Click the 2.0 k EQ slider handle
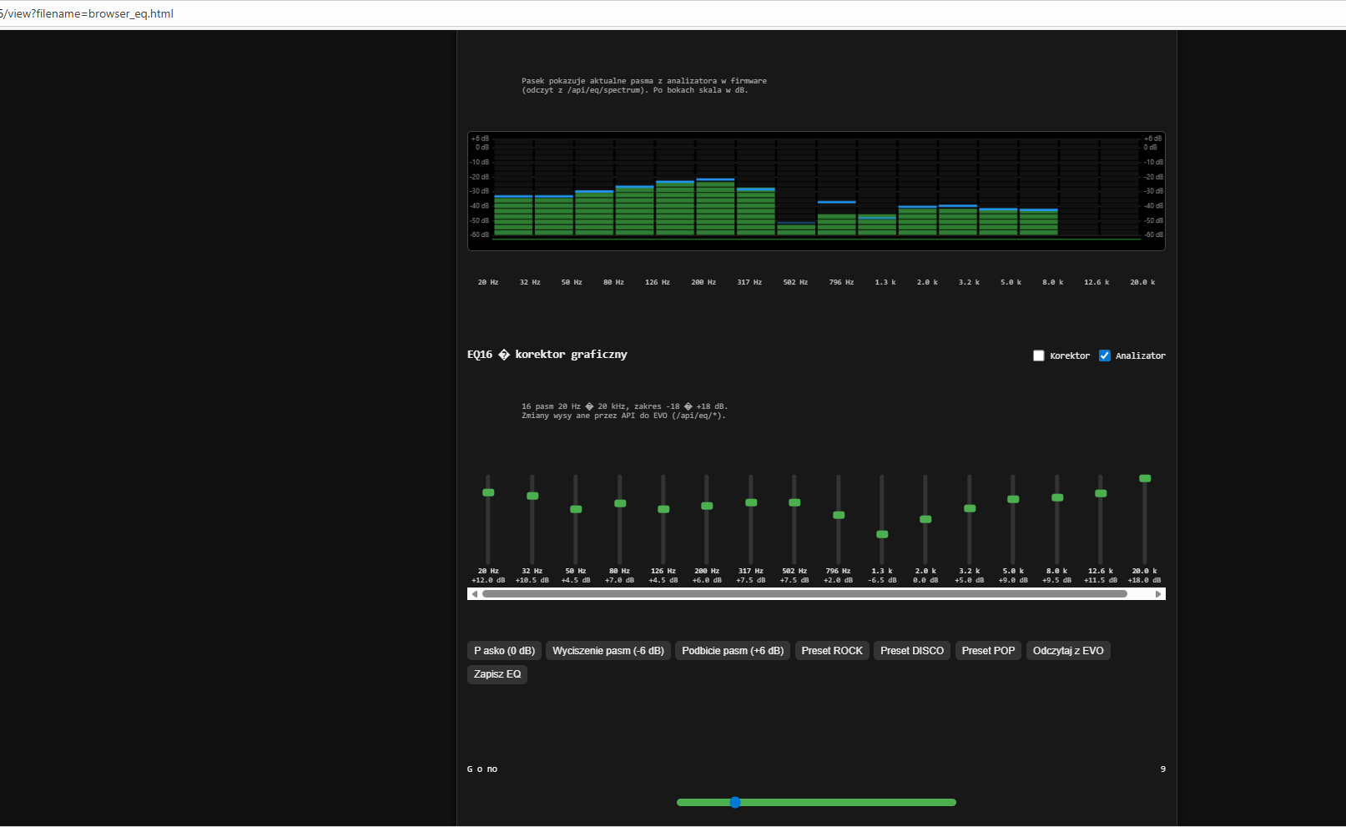Image resolution: width=1346 pixels, height=827 pixels. click(x=925, y=519)
